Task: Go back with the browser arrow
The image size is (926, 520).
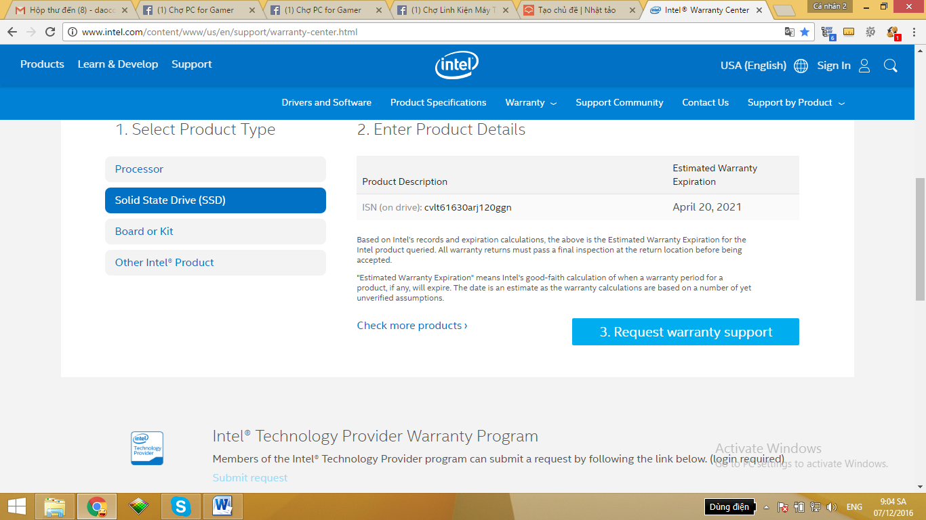Action: pyautogui.click(x=12, y=32)
